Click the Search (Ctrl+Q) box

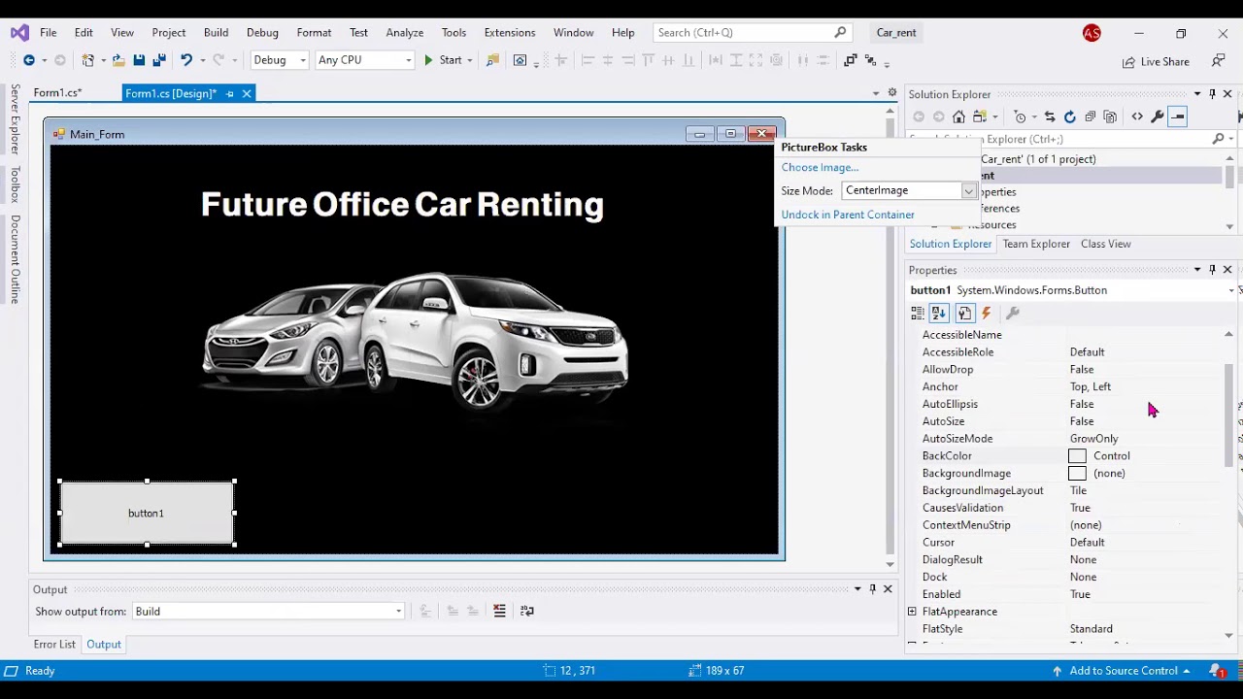(x=753, y=33)
